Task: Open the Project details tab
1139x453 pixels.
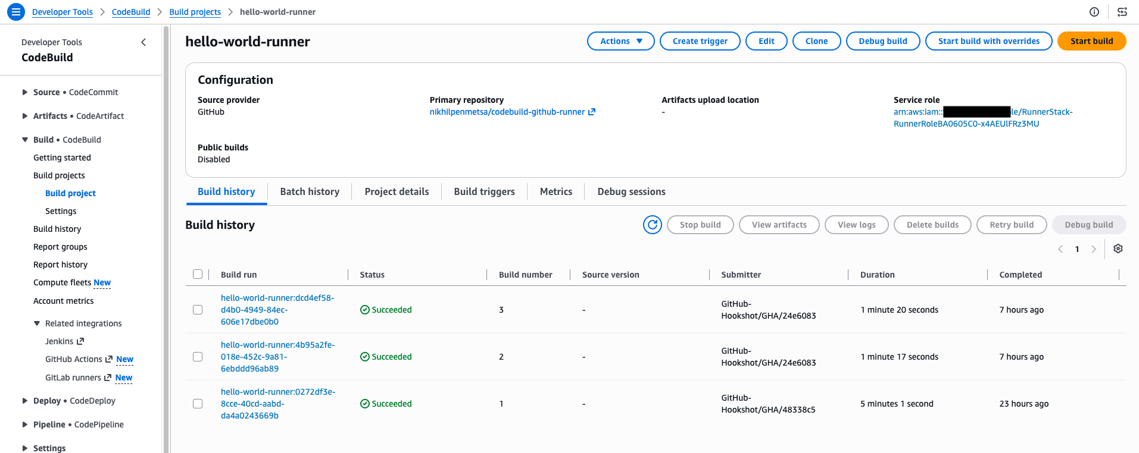Action: coord(397,191)
